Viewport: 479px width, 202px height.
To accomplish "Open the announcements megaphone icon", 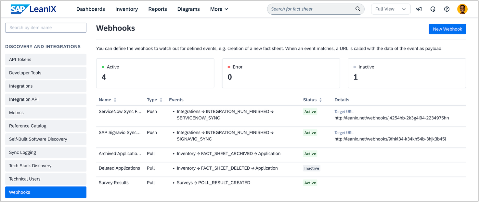I will click(419, 9).
